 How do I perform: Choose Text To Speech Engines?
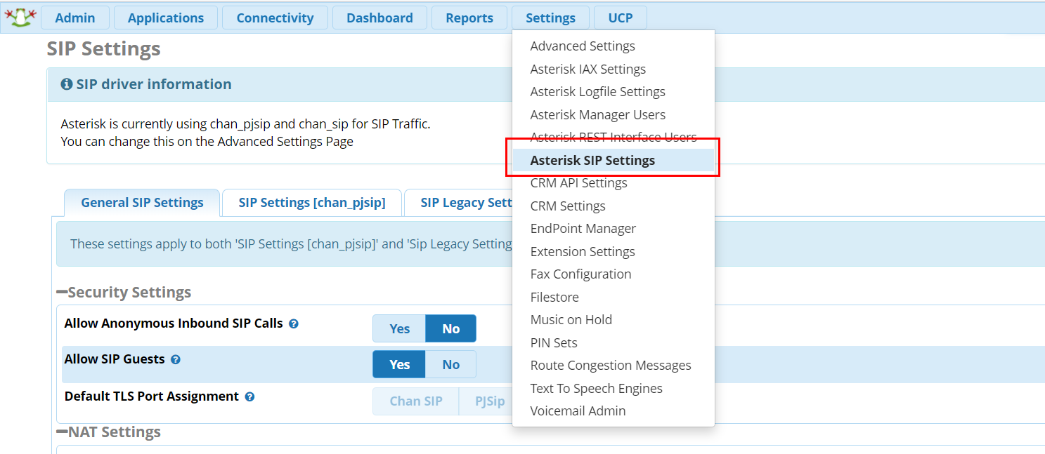pyautogui.click(x=613, y=389)
